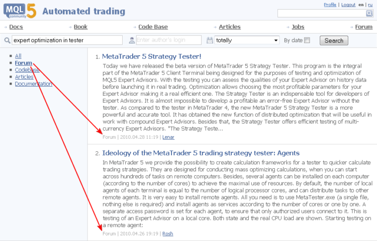Switch language to ru
The image size is (377, 241).
(370, 5)
